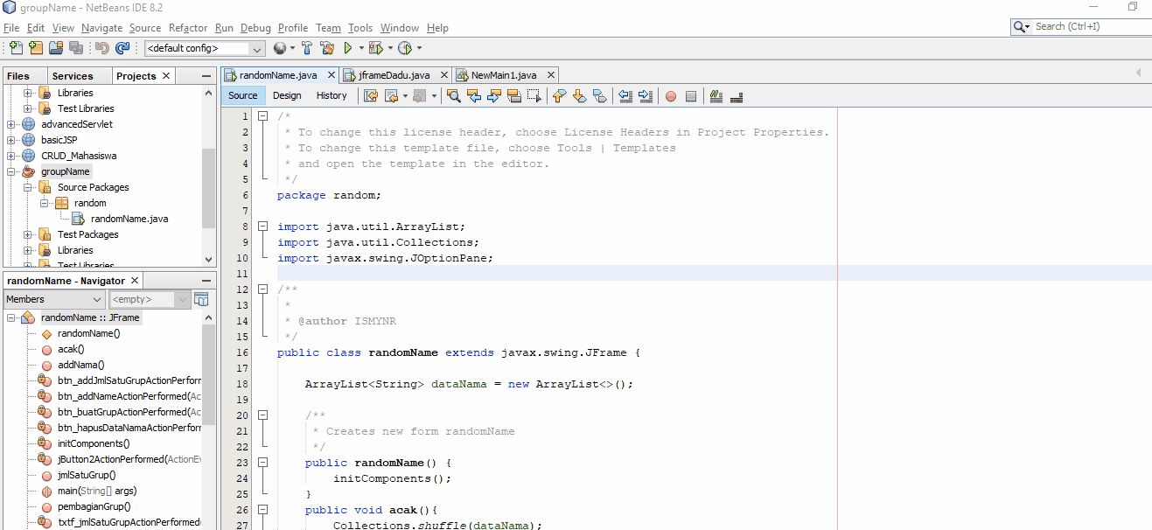Open the Profile Project icon

[x=405, y=48]
